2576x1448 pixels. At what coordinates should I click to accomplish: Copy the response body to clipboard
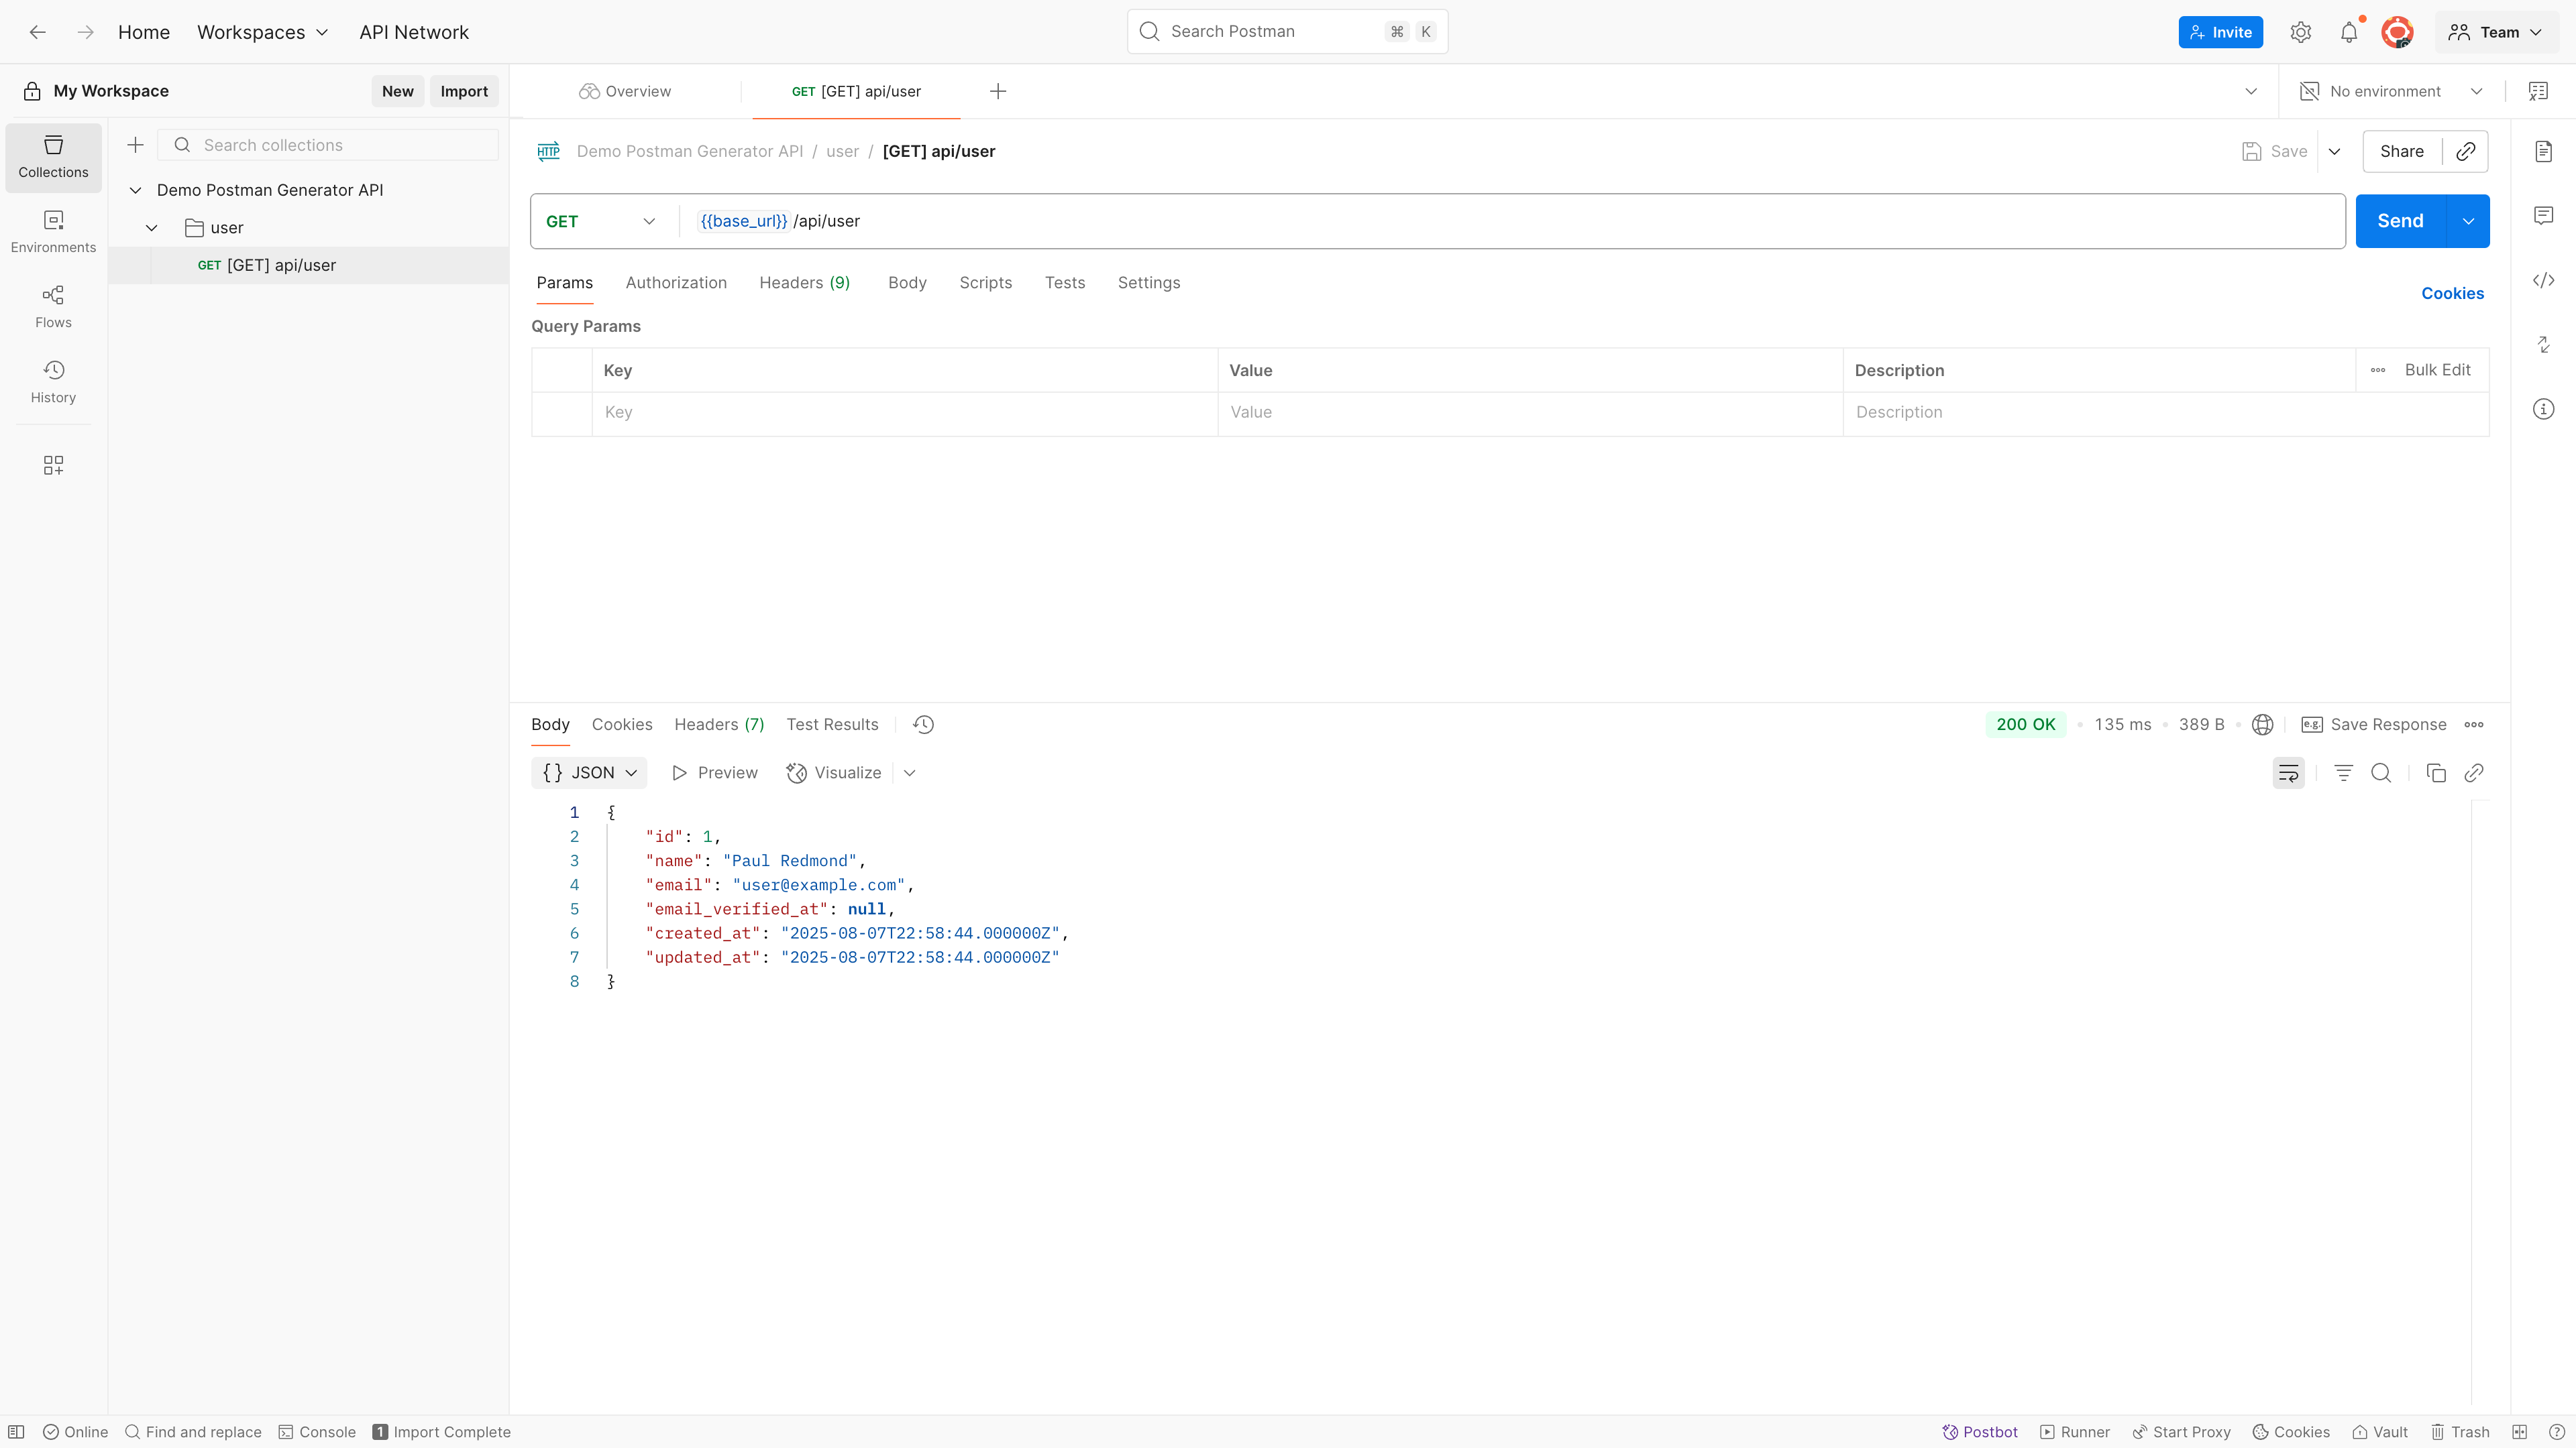click(2436, 772)
